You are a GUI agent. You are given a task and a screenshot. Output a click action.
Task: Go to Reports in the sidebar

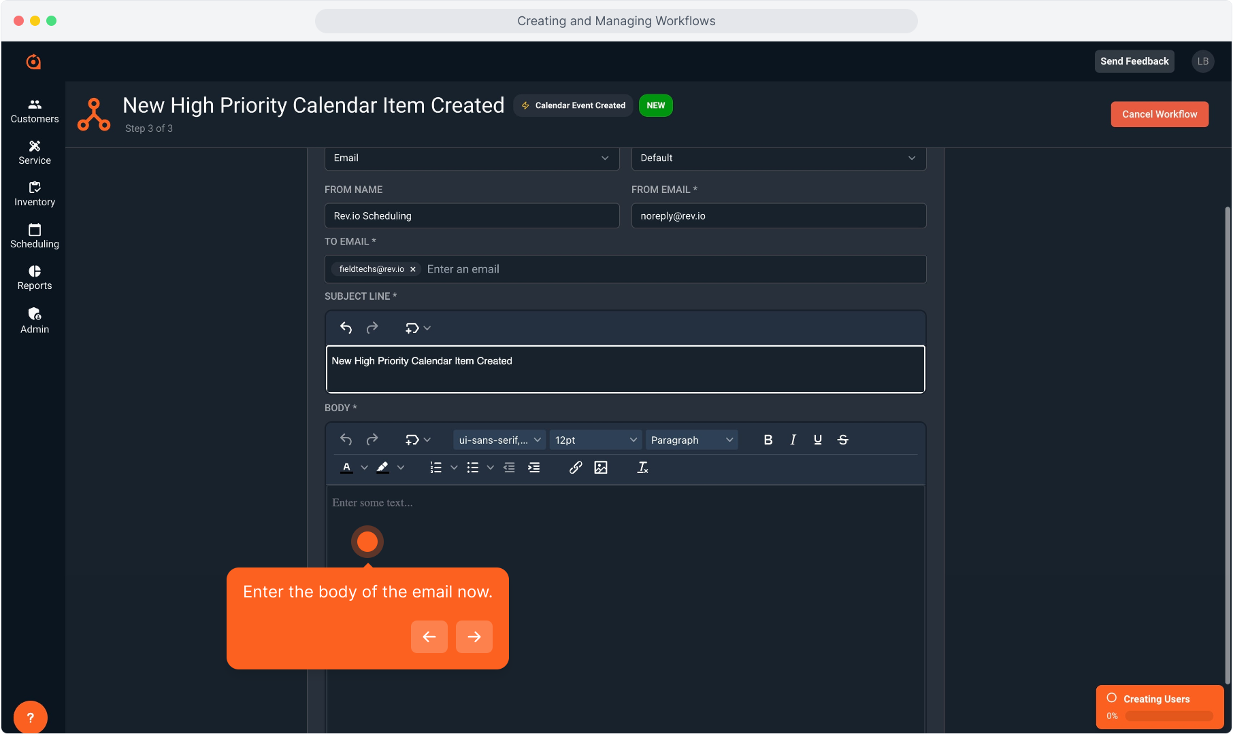pyautogui.click(x=35, y=277)
